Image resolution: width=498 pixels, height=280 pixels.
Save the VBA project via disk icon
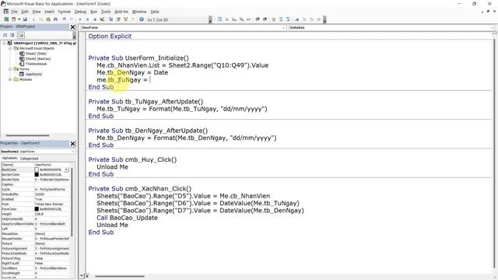click(25, 19)
